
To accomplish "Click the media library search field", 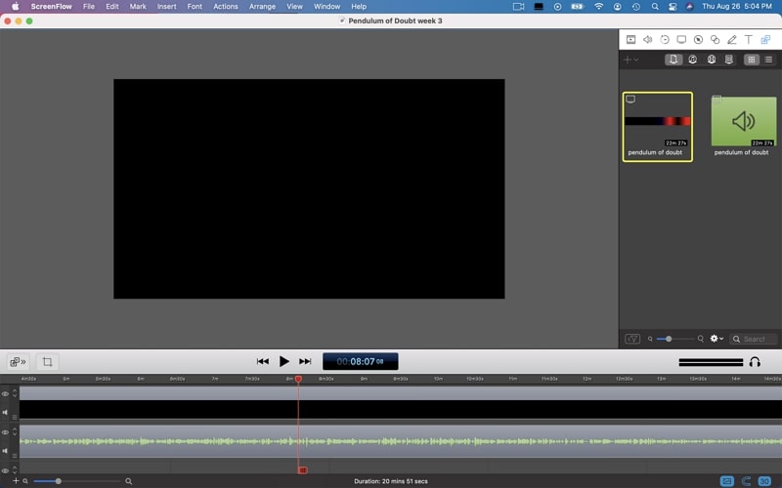I will click(753, 339).
